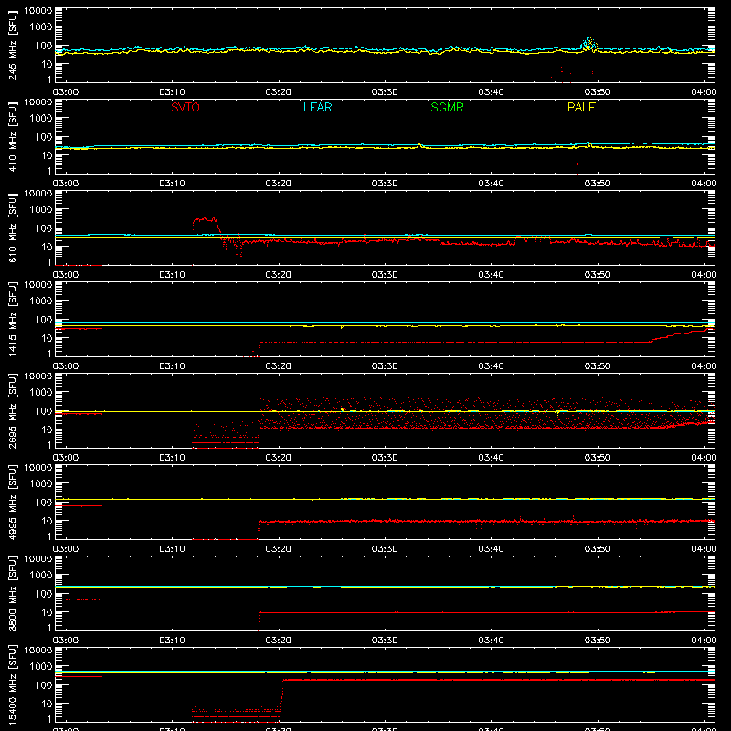
Task: Click the 10000 tick label on 245 MHz panel
Action: [38, 11]
